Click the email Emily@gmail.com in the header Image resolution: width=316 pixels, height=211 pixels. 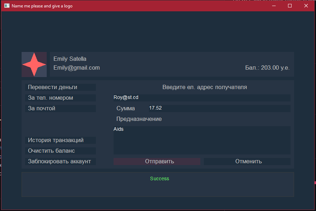(76, 68)
